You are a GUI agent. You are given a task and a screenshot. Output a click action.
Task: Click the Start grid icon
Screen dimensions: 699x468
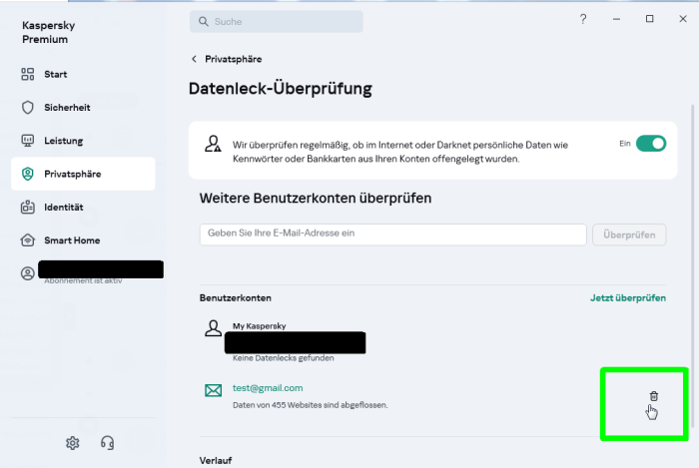point(28,75)
